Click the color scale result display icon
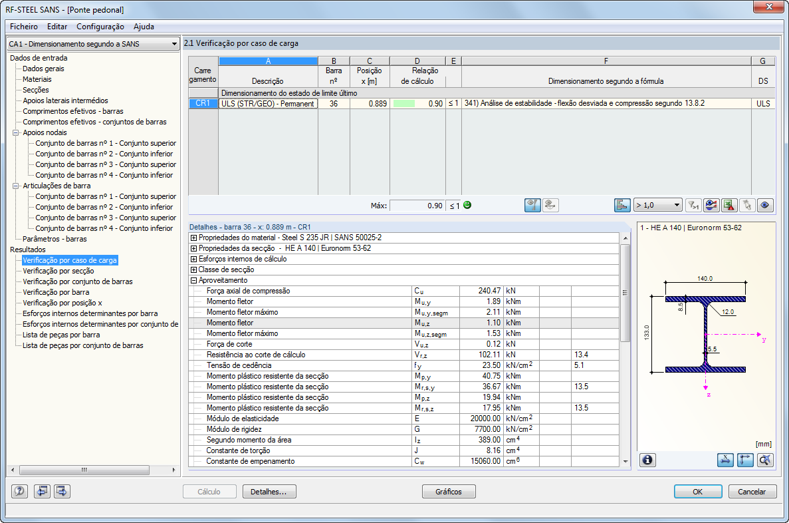This screenshot has width=789, height=523. 711,205
